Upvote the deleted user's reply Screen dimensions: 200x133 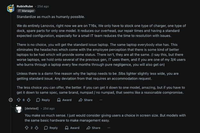[27, 128]
